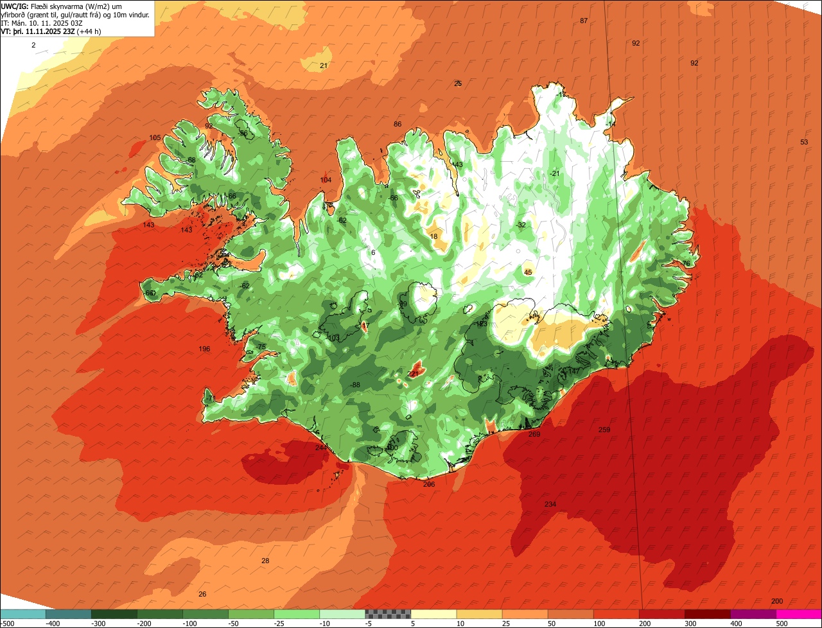Image resolution: width=822 pixels, height=628 pixels.
Task: Click the map value -75 in west Iceland
Action: point(260,347)
